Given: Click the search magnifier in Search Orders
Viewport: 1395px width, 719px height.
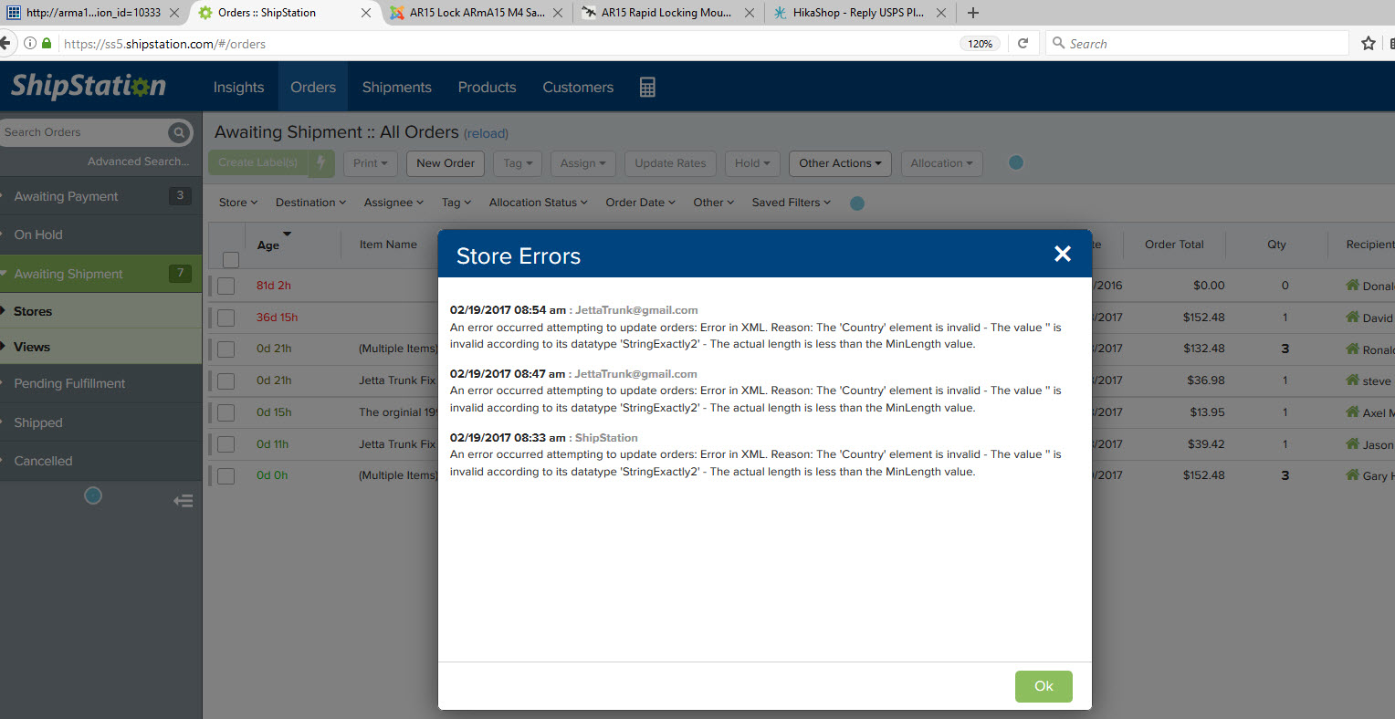Looking at the screenshot, I should [x=179, y=132].
